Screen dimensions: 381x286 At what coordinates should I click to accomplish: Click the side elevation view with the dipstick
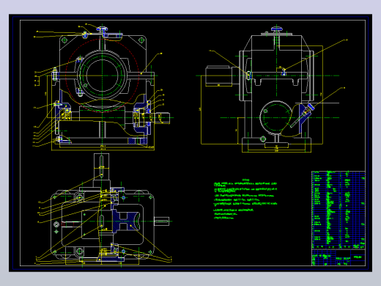click(x=273, y=89)
